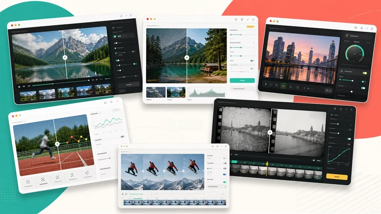Toggle the green switch in the noisy lake window settings
The width and height of the screenshot is (381, 214).
pyautogui.click(x=252, y=60)
